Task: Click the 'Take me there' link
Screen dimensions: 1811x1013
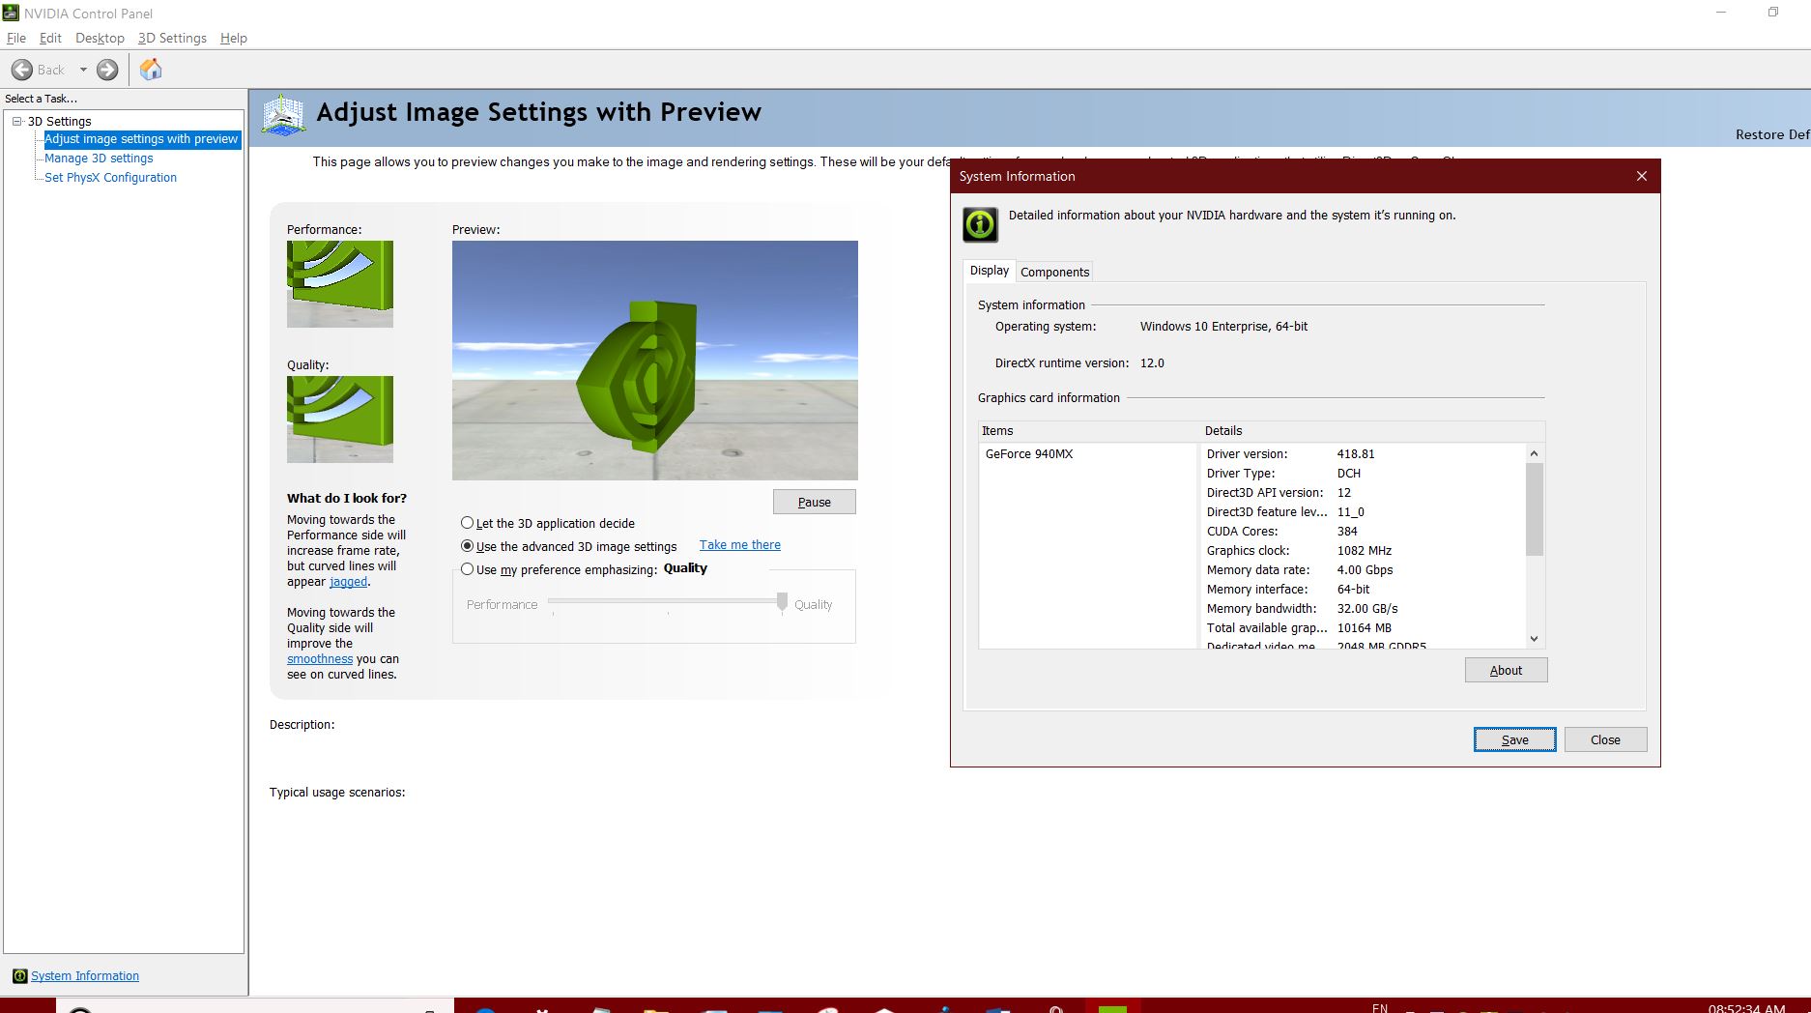Action: click(739, 544)
